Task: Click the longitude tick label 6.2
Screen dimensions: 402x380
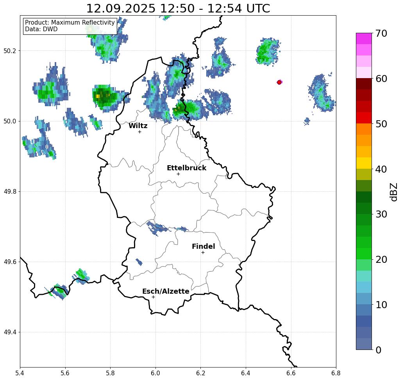Action: 201,373
